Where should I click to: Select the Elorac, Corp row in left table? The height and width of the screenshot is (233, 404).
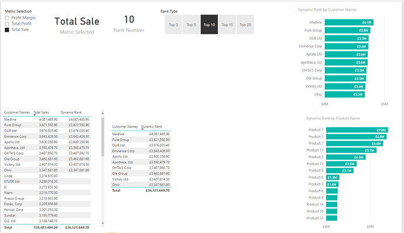tap(47, 204)
